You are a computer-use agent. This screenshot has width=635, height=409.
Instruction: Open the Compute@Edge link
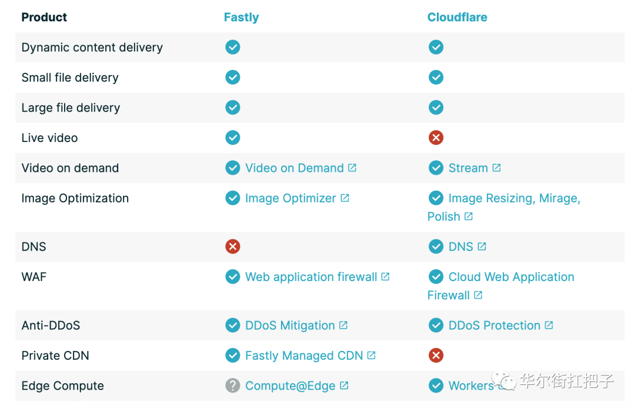point(290,386)
